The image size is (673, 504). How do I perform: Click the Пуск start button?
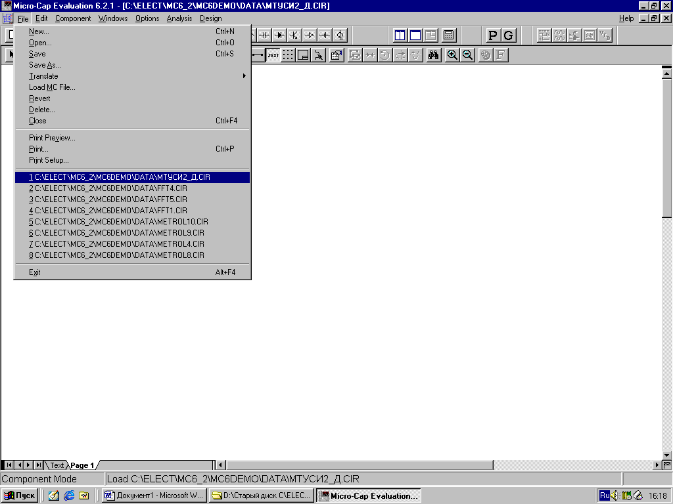pos(20,495)
